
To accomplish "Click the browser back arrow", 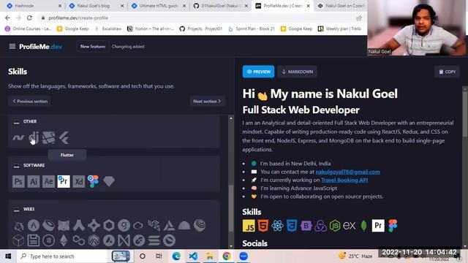I will 7,18.
